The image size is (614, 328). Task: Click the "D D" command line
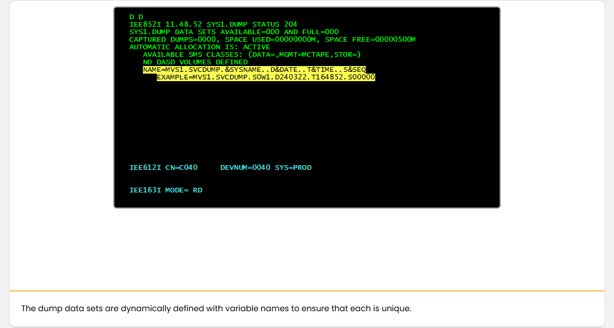(x=137, y=17)
